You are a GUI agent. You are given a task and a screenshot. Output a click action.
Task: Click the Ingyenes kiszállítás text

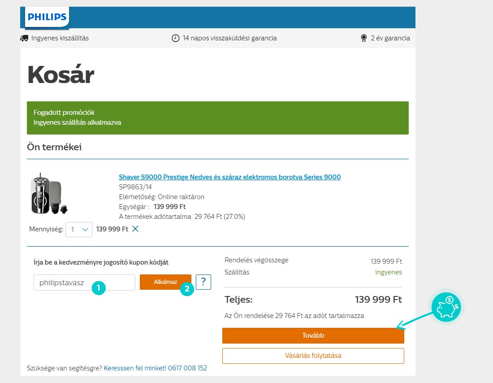coord(60,38)
